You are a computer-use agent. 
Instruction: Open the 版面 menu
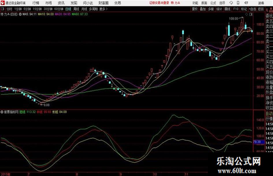click(204, 3)
